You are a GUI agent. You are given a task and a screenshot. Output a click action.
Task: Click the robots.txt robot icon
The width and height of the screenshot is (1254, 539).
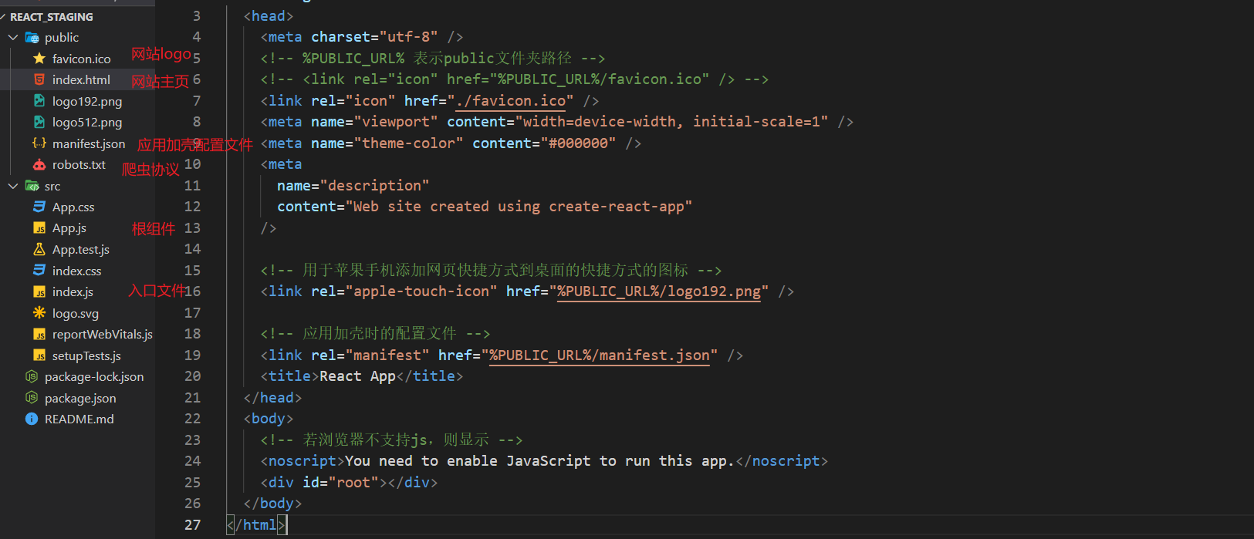(x=39, y=164)
